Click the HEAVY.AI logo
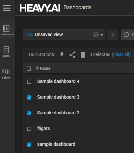This screenshot has height=153, width=134. point(40,8)
